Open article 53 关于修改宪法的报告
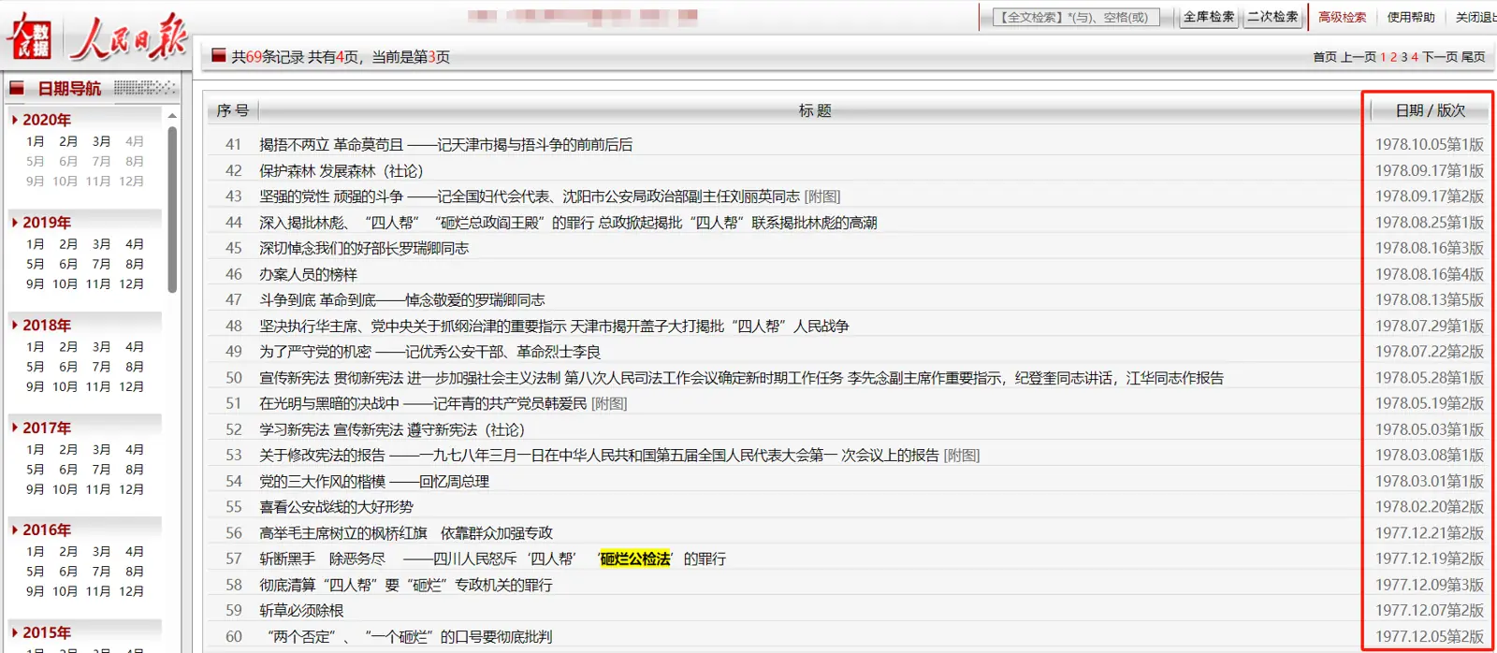 tap(599, 456)
